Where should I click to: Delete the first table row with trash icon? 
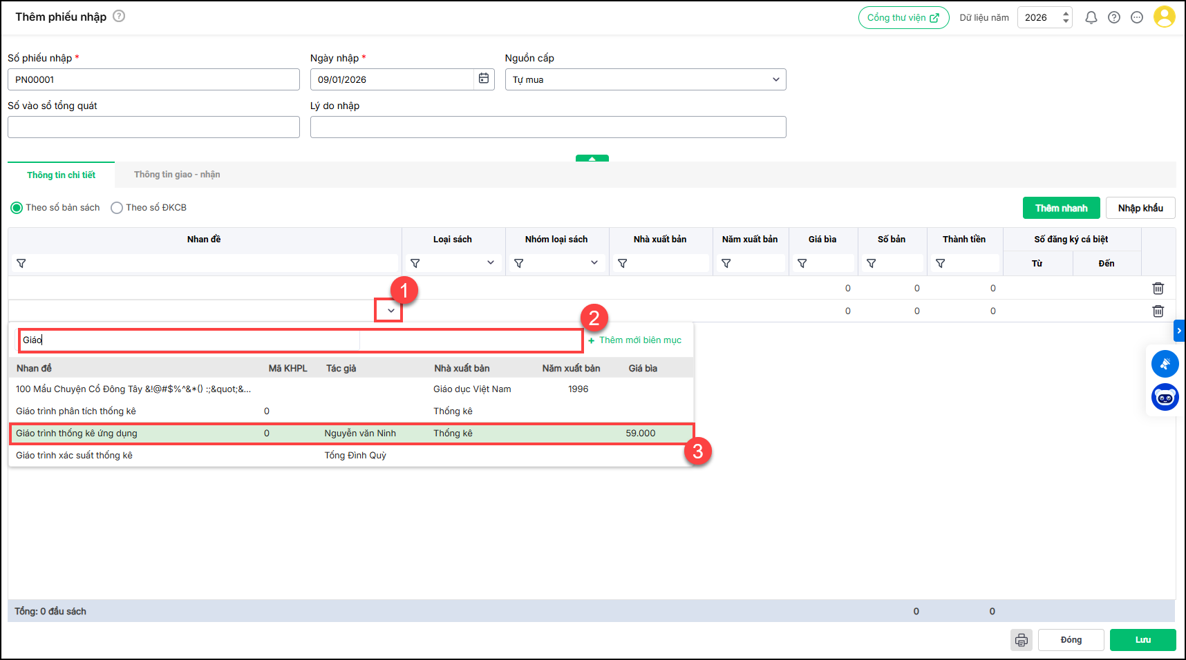(1158, 289)
